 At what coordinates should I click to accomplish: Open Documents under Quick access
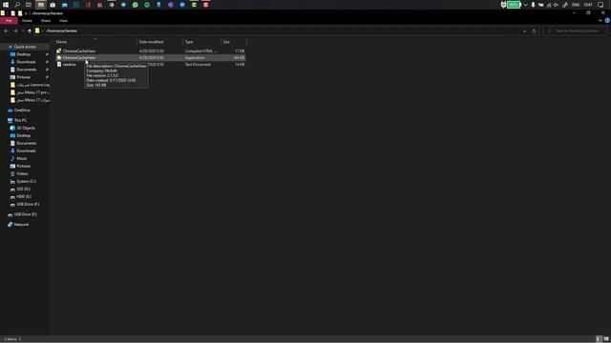pyautogui.click(x=26, y=70)
